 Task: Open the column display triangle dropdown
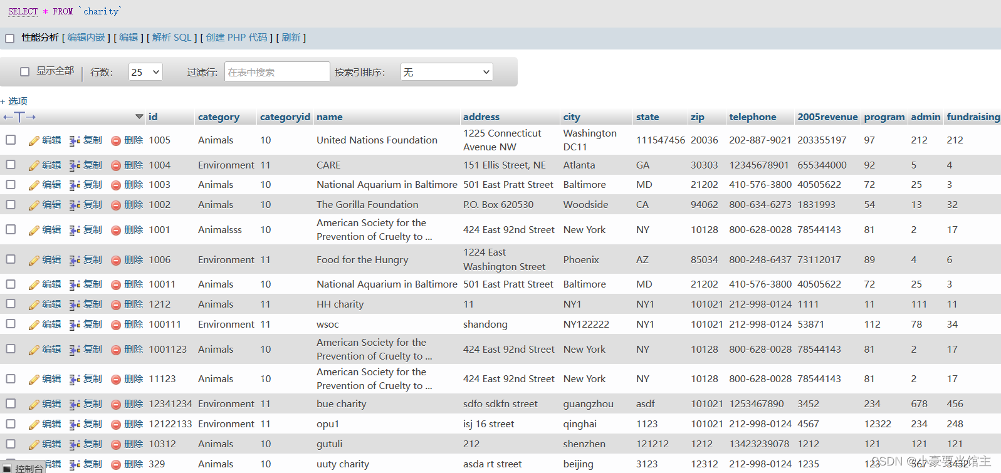pyautogui.click(x=139, y=117)
